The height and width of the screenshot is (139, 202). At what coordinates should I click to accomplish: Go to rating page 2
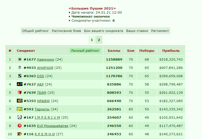99,40
